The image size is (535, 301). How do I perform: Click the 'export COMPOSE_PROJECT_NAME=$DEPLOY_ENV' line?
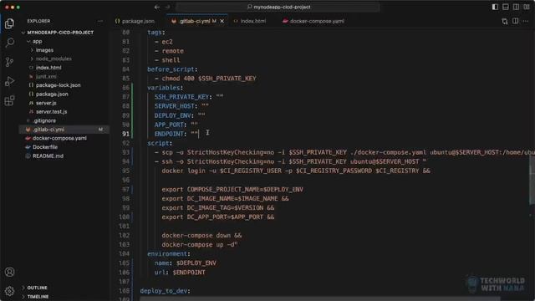coord(232,190)
